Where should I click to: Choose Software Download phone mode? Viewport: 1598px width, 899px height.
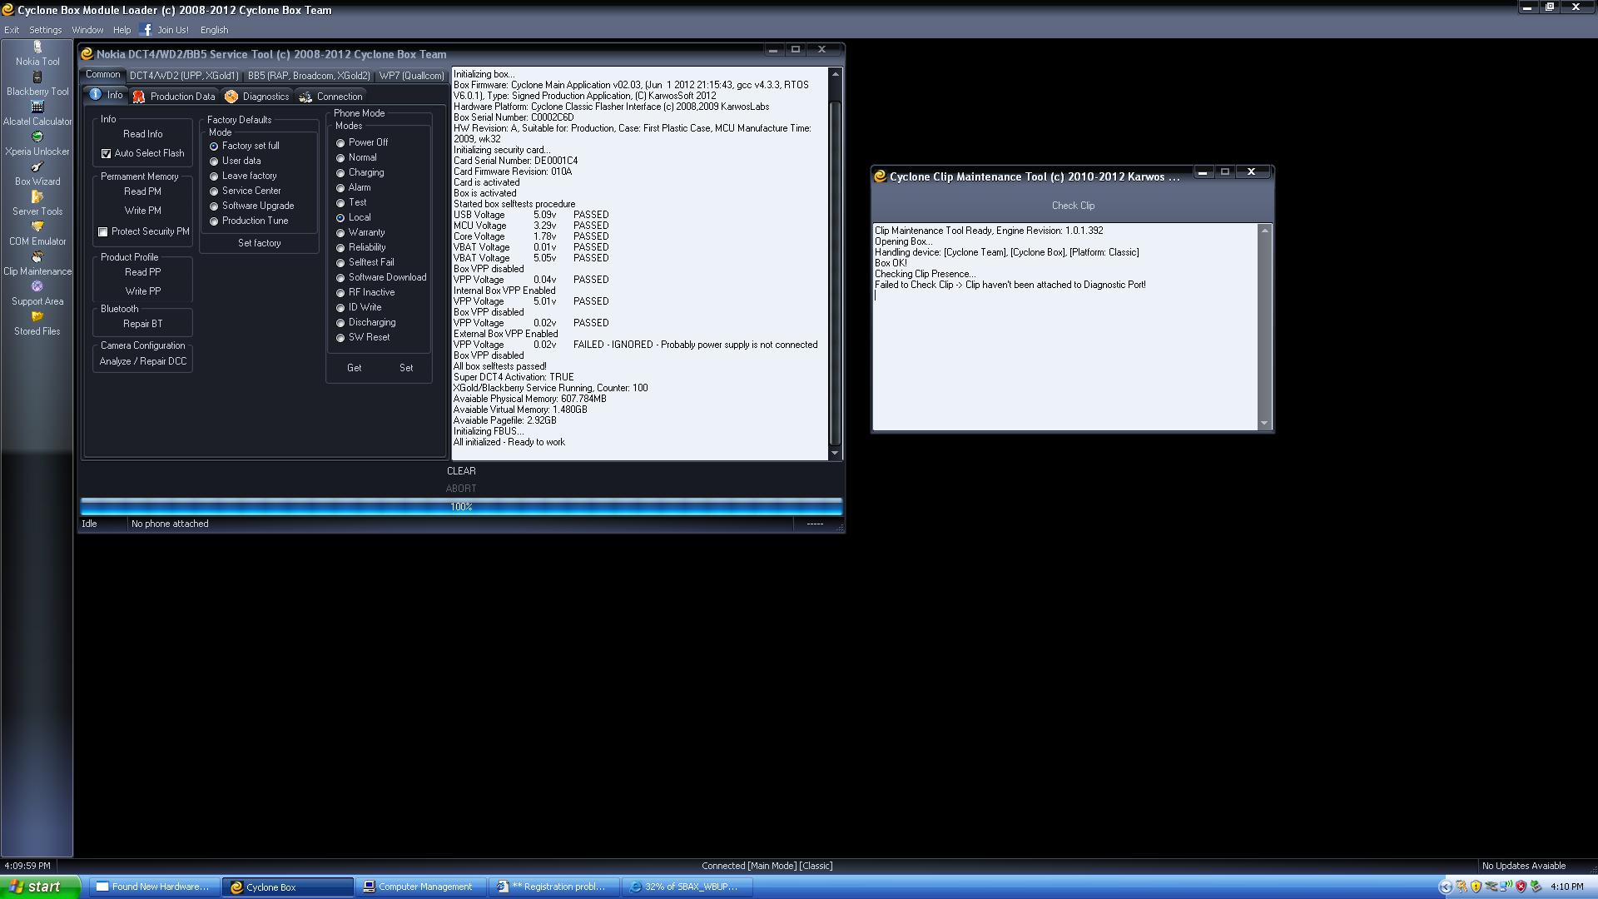tap(340, 278)
